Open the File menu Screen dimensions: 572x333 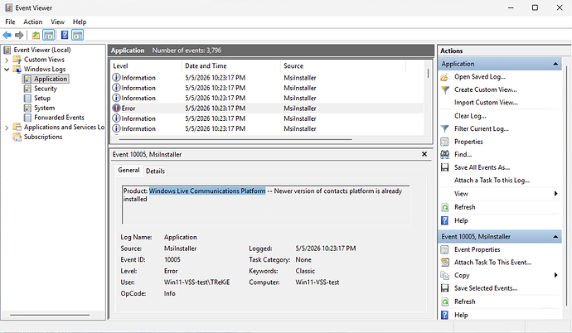click(x=10, y=22)
